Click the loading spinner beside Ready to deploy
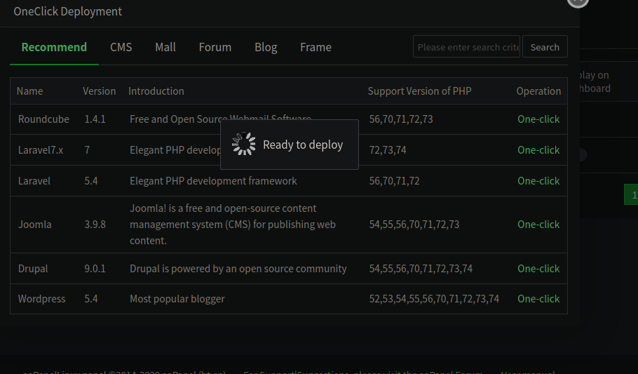The width and height of the screenshot is (638, 374). coord(243,145)
